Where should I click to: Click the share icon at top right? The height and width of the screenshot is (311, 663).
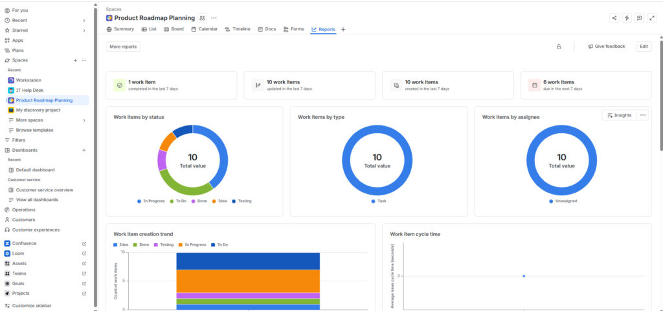(614, 18)
